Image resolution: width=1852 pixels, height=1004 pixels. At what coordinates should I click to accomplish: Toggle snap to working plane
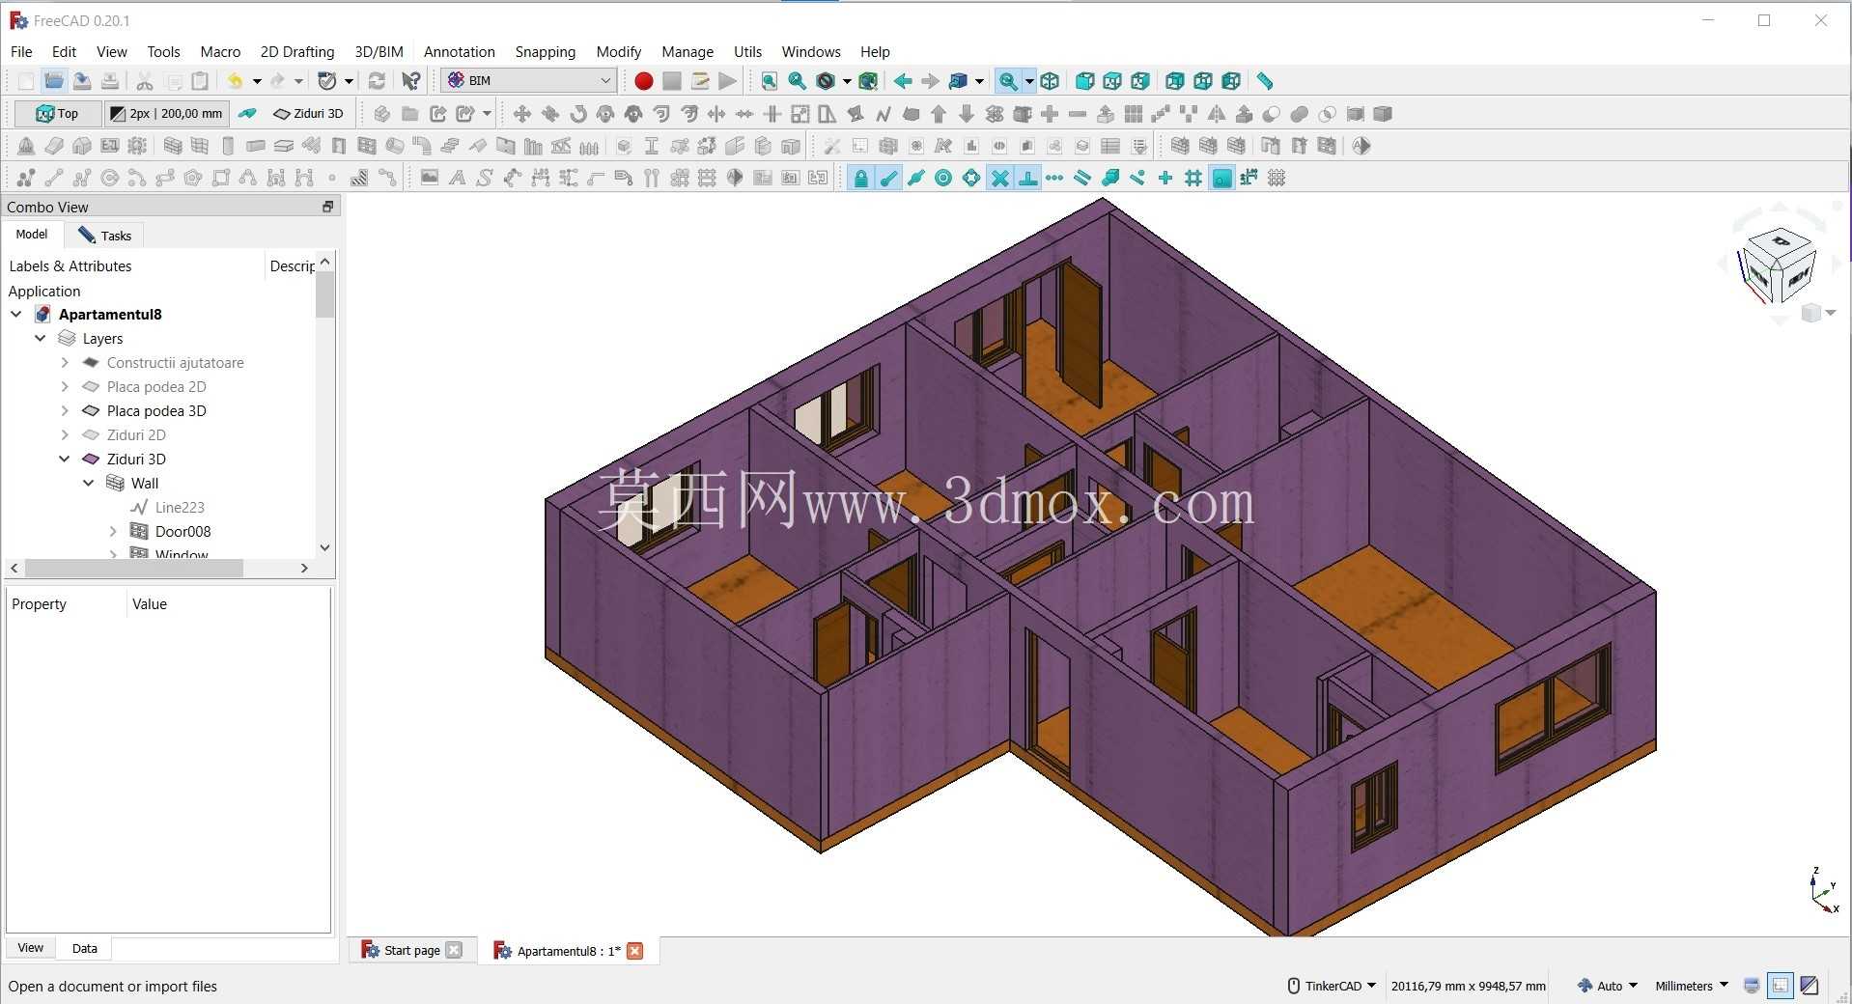click(1221, 178)
